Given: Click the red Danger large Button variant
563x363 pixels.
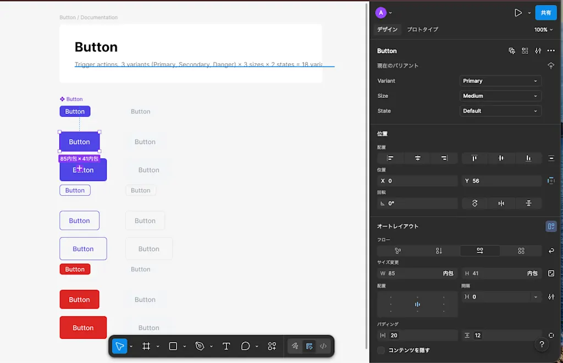Looking at the screenshot, I should point(83,327).
